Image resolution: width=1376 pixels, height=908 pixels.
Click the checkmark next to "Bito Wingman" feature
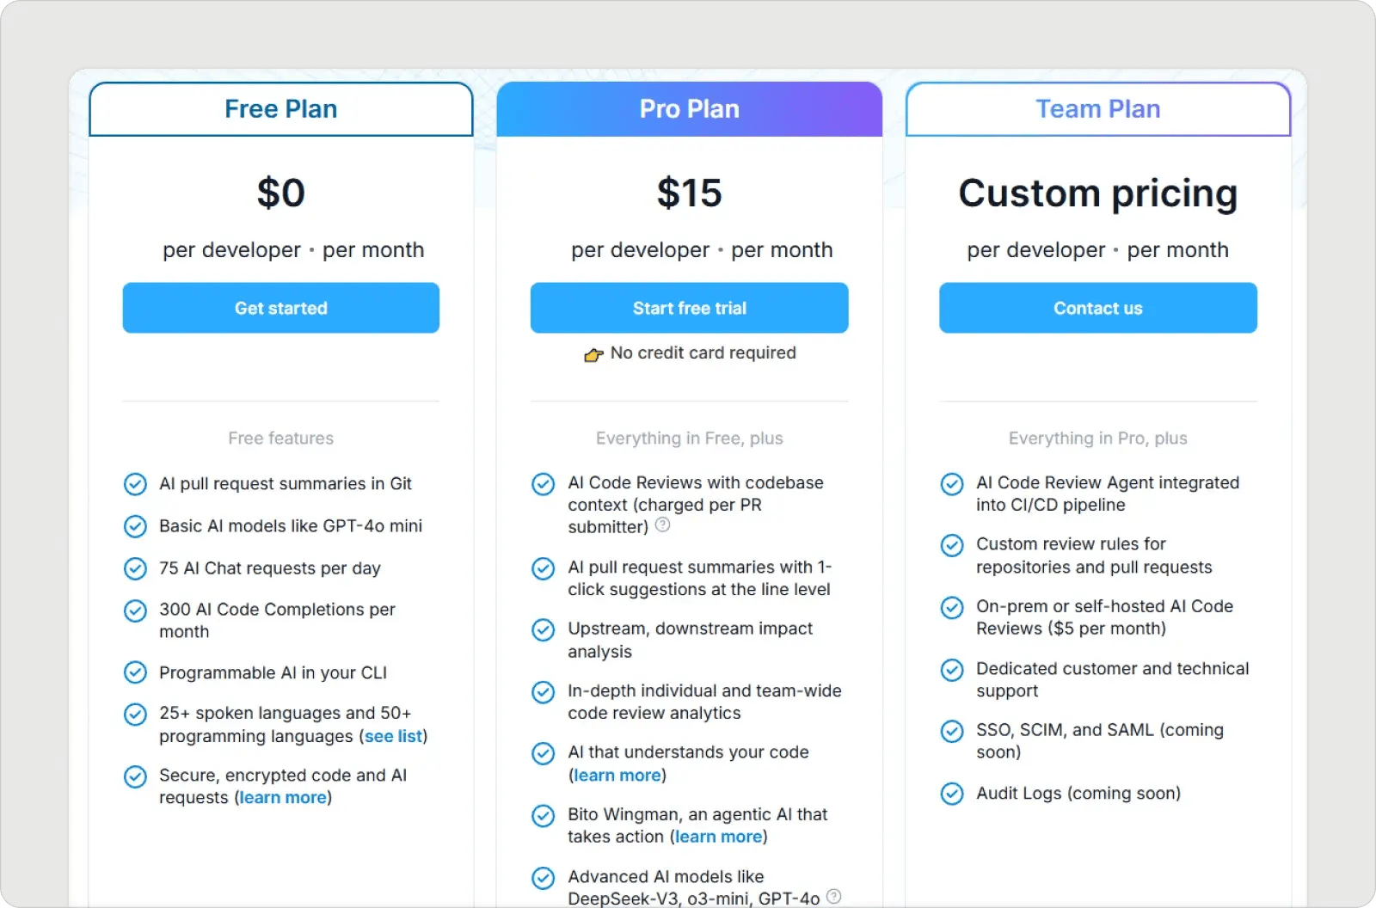(x=544, y=816)
